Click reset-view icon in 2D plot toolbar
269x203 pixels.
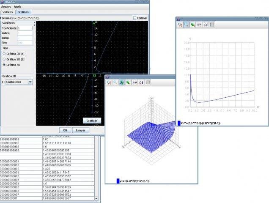pyautogui.click(x=199, y=25)
